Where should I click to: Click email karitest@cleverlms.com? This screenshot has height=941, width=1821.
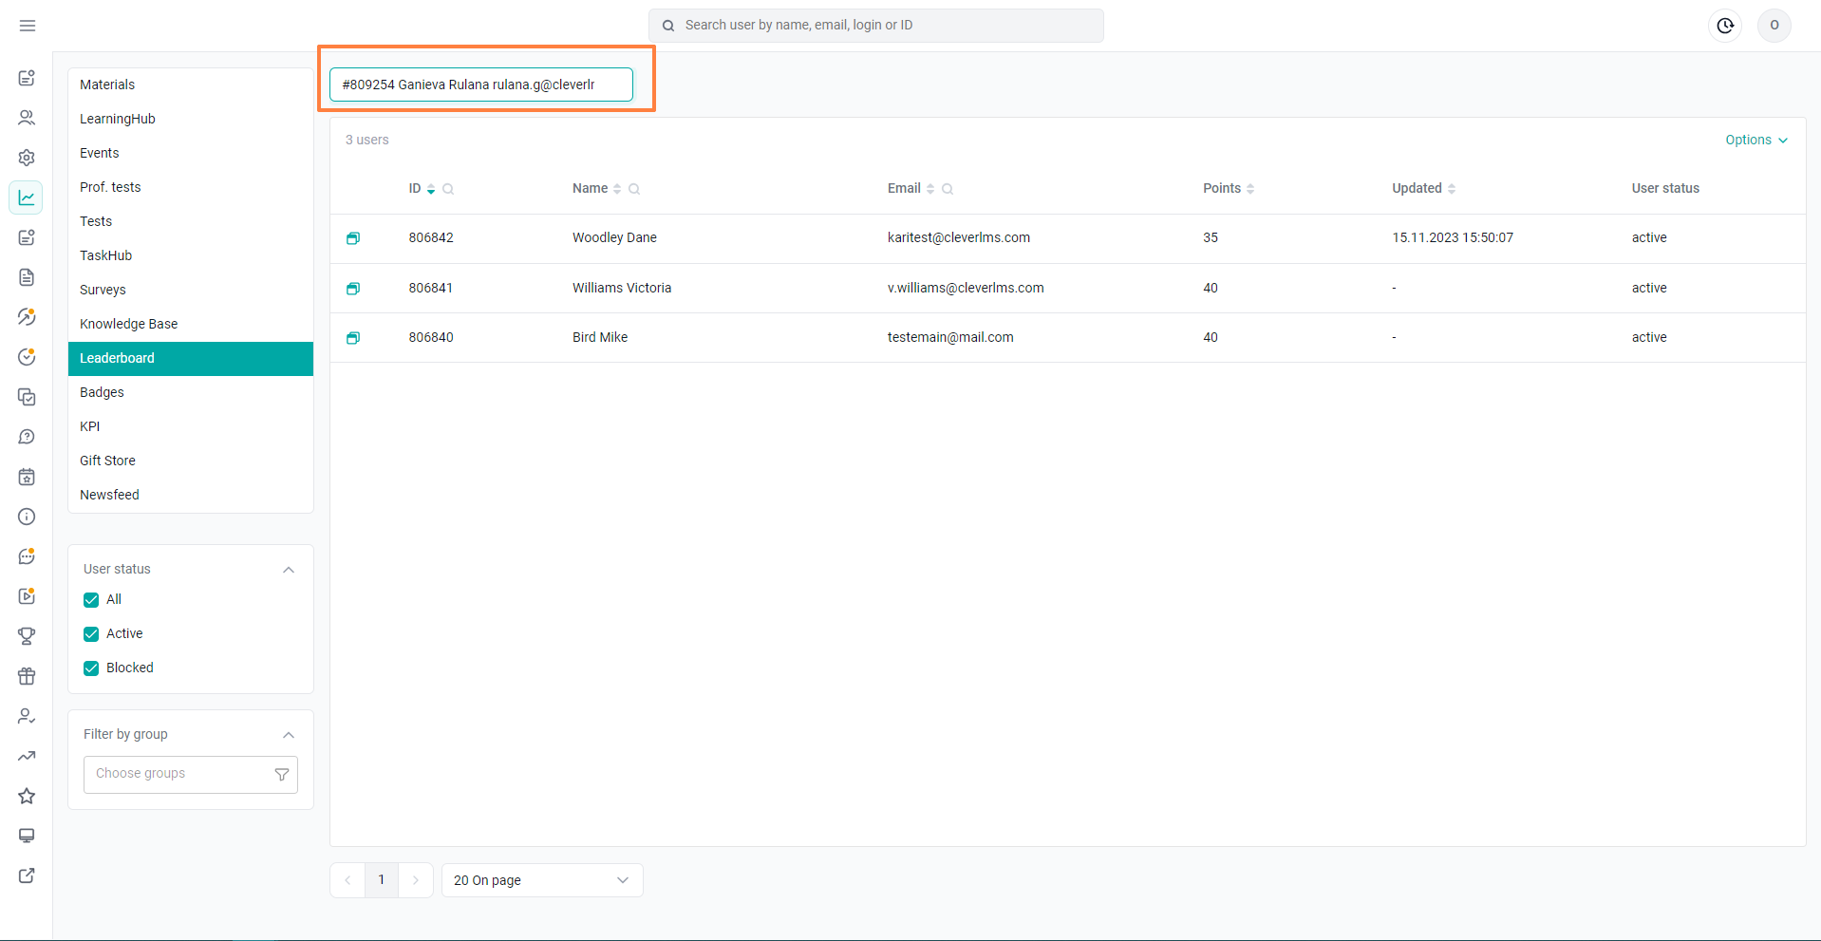pos(959,238)
